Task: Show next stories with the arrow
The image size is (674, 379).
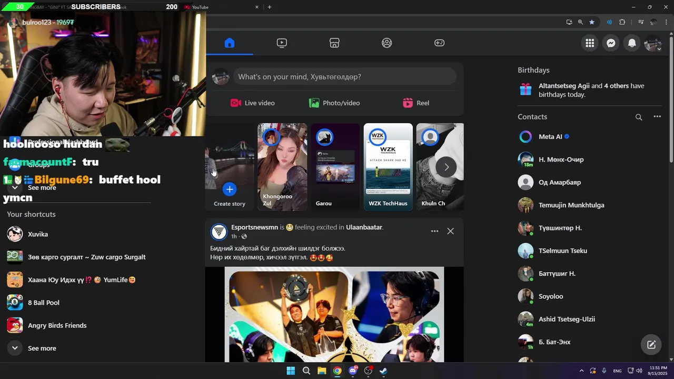Action: pos(446,167)
